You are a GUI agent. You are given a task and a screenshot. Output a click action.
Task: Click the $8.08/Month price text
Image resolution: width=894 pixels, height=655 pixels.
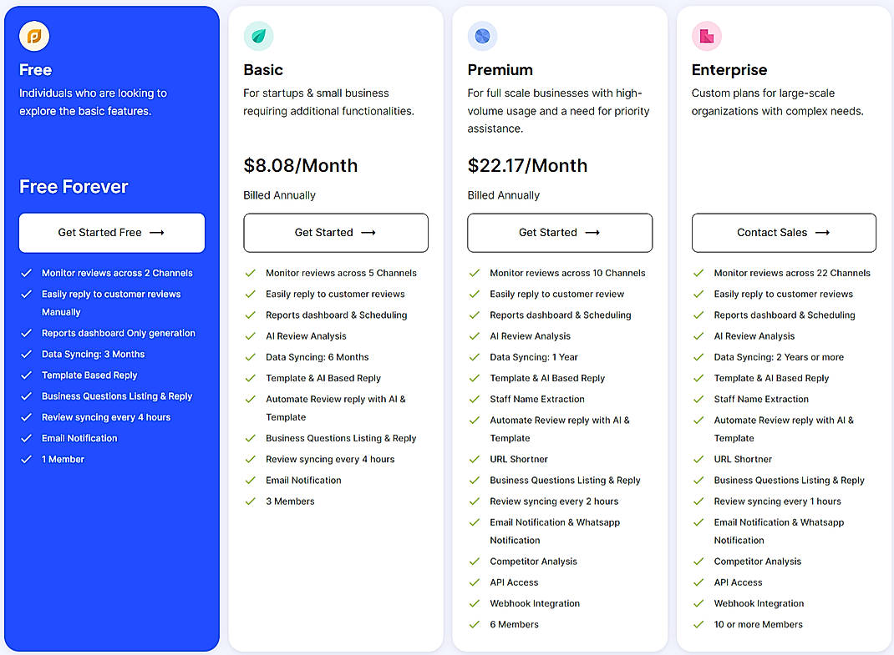tap(301, 165)
